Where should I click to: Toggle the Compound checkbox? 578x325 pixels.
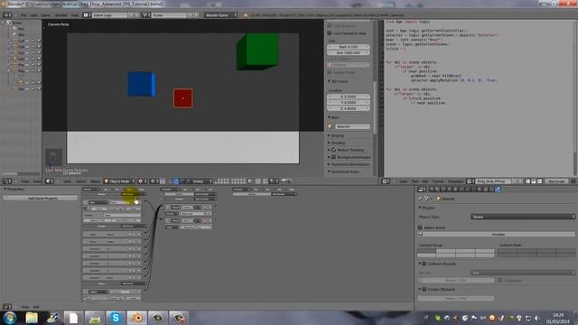coord(500,280)
